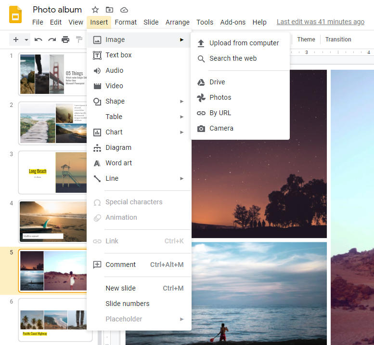Open the last edit history link
The image size is (374, 345).
(x=321, y=22)
